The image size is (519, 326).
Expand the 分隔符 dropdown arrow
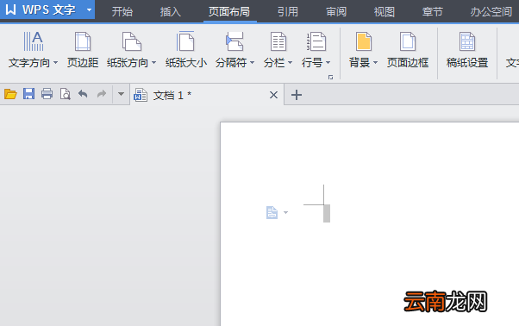coord(252,62)
